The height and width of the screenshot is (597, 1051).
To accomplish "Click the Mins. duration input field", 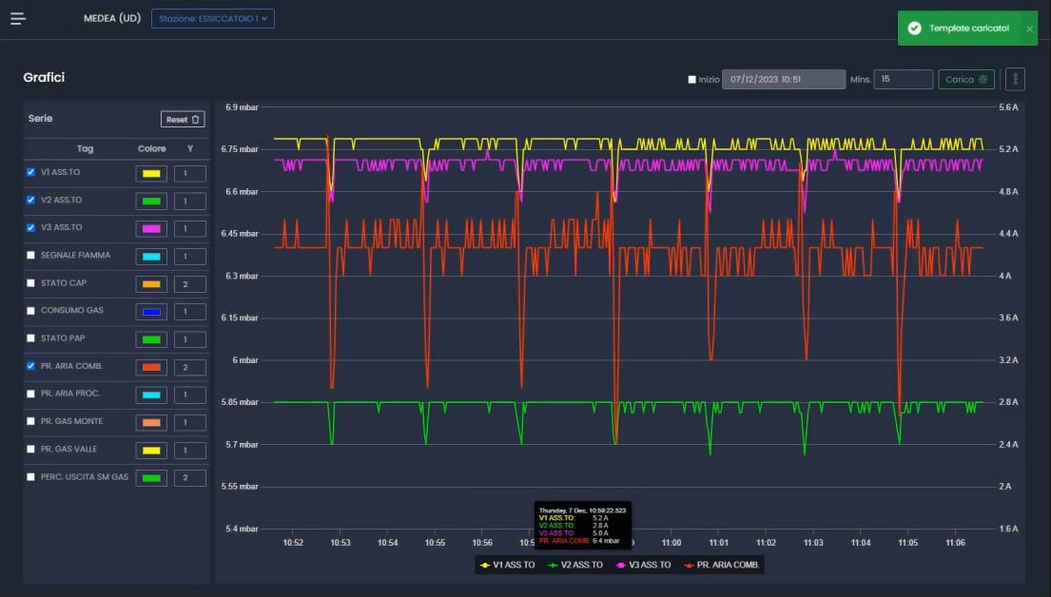I will (903, 80).
